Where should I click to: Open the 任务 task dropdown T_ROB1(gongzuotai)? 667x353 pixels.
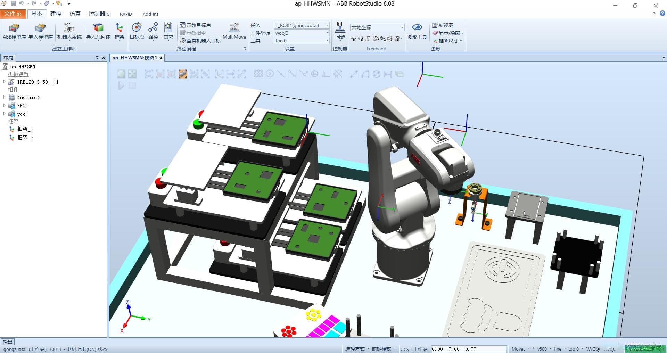tap(302, 25)
